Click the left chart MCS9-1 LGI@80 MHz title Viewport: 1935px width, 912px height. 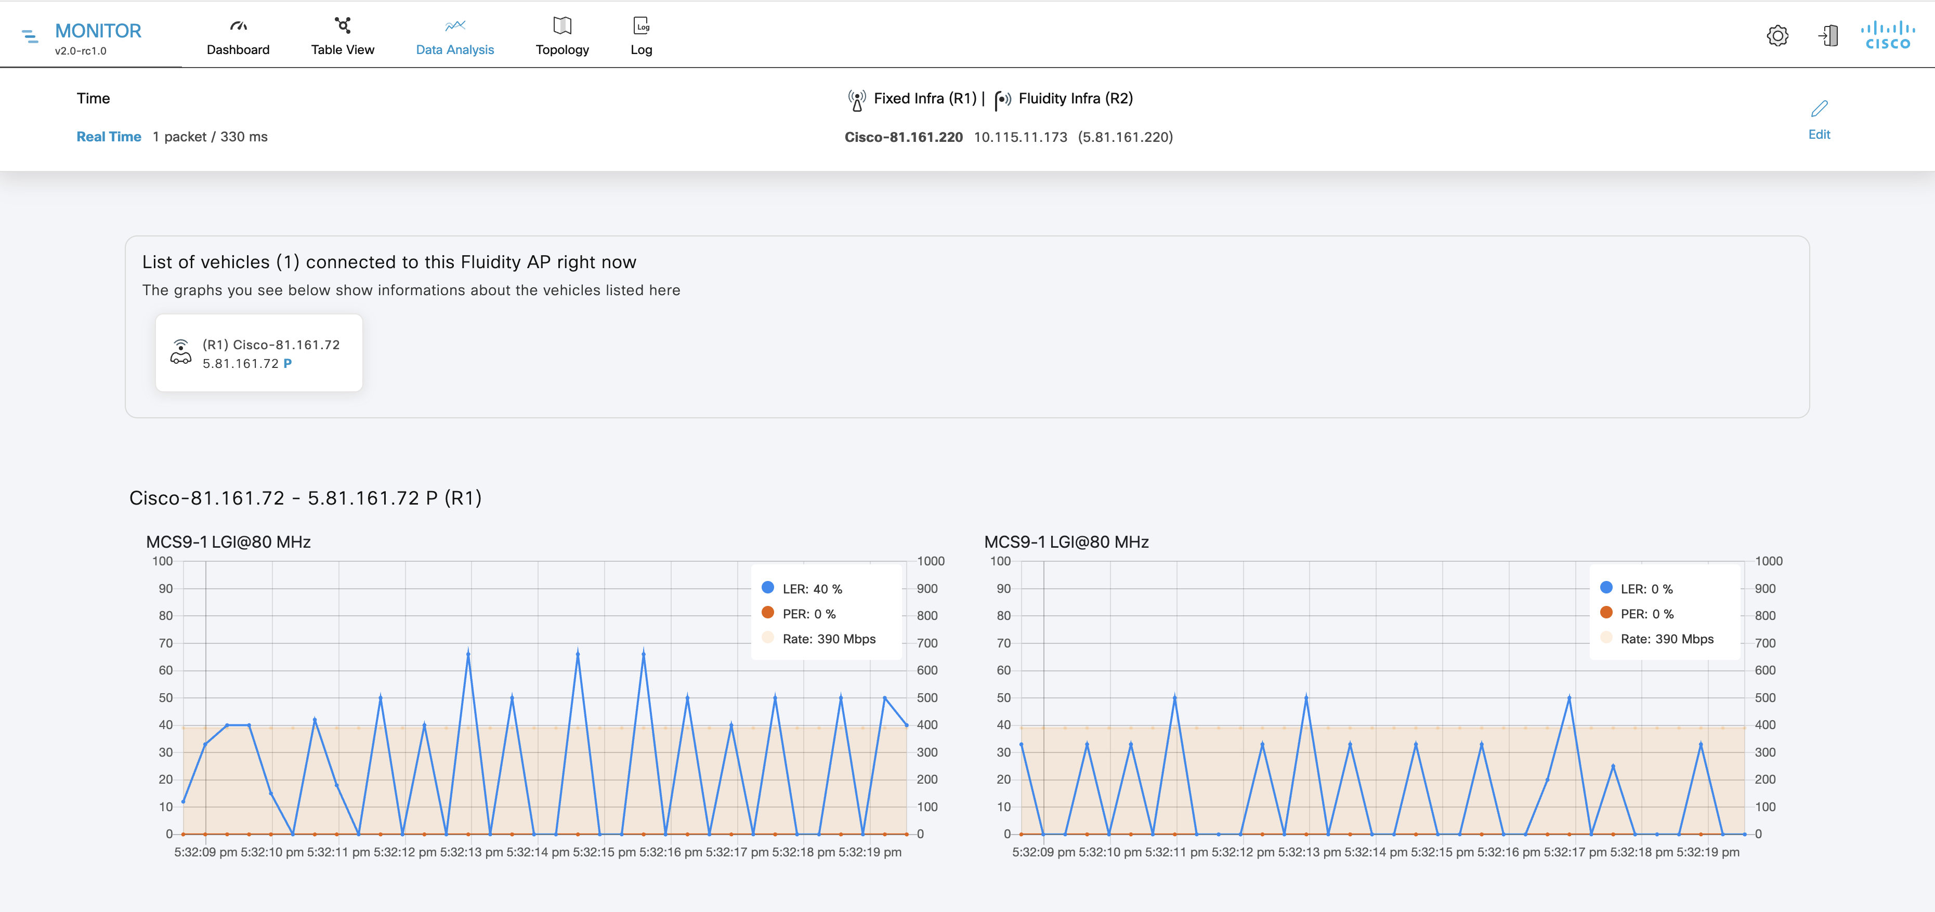pyautogui.click(x=228, y=542)
